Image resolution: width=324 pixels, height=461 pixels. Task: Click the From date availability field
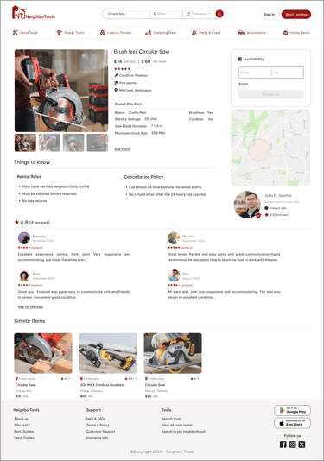[255, 73]
